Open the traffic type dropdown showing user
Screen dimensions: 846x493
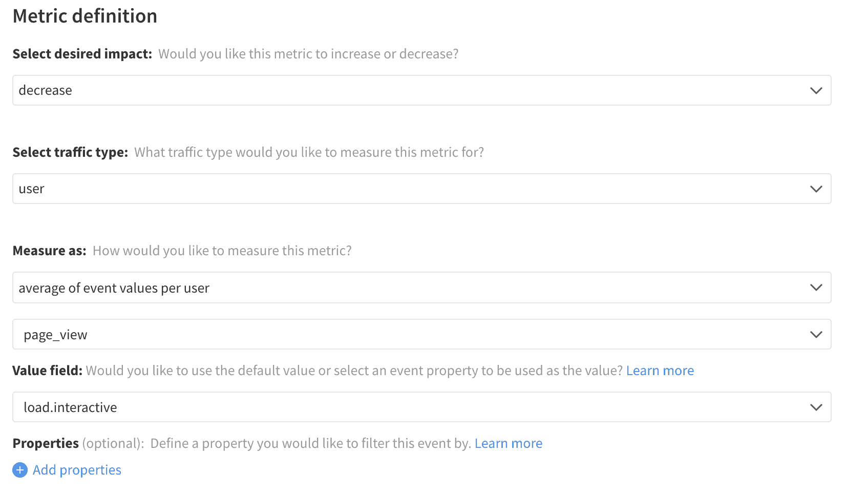click(421, 189)
